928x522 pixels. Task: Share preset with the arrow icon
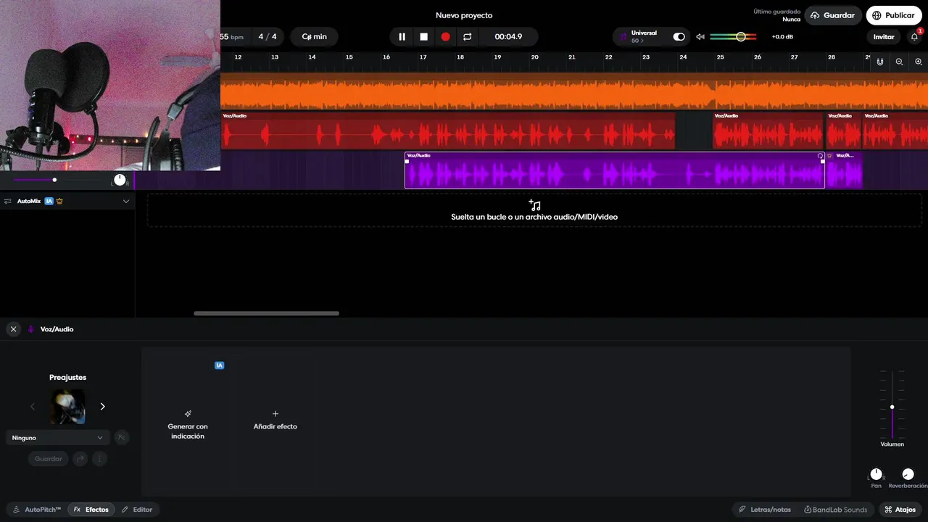[x=80, y=459]
